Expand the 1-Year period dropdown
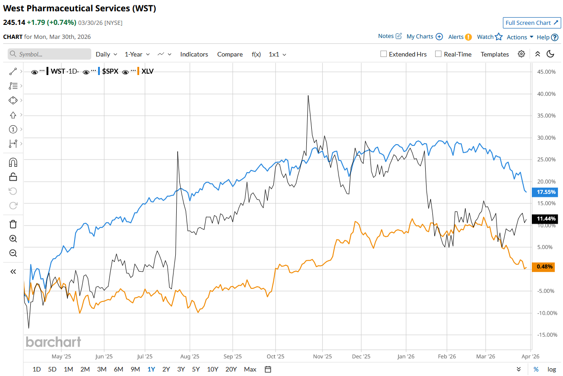 (x=137, y=54)
